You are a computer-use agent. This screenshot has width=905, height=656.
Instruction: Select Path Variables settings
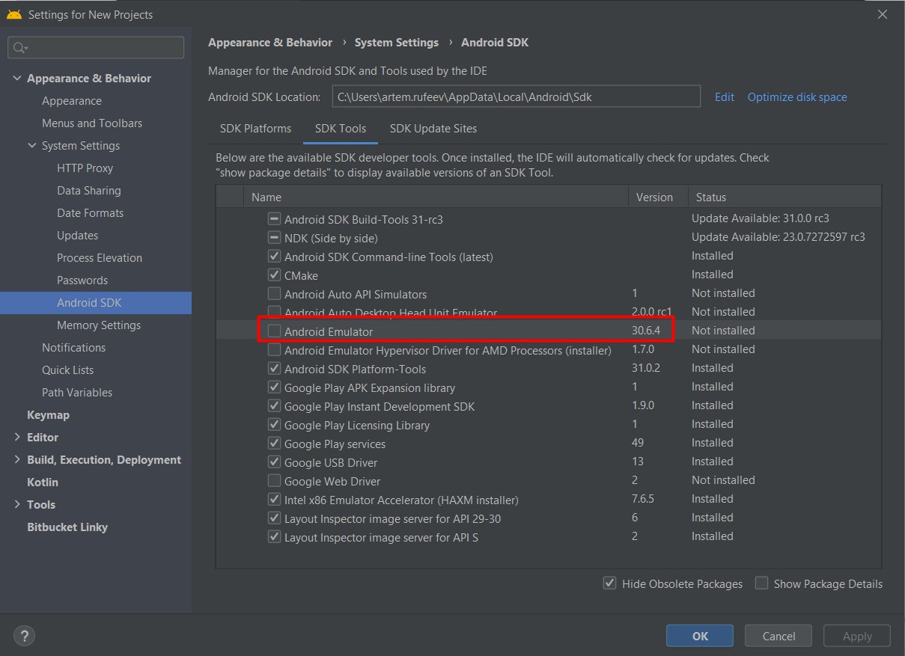click(x=77, y=392)
